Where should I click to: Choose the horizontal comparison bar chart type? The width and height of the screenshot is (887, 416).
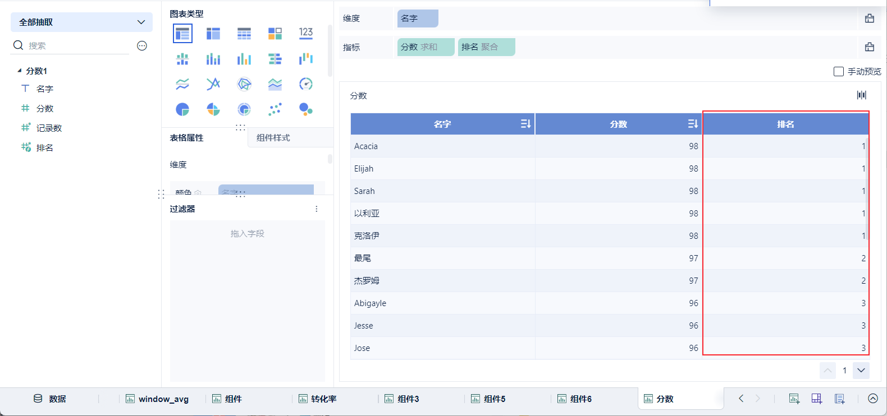coord(275,59)
